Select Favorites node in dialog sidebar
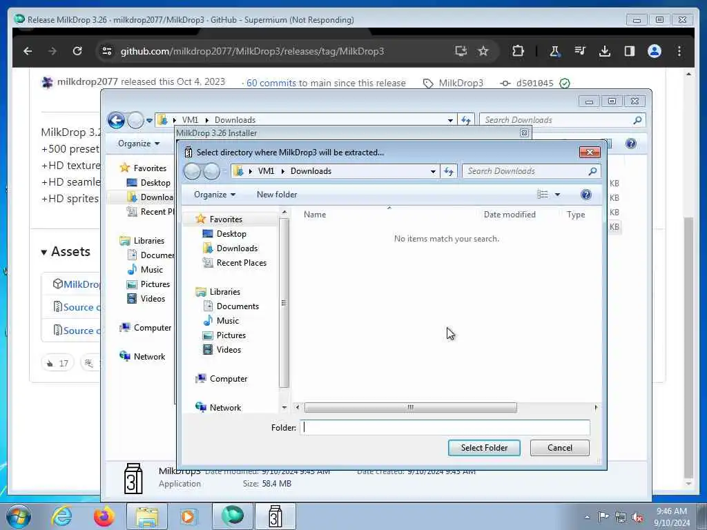The width and height of the screenshot is (707, 530). tap(226, 219)
